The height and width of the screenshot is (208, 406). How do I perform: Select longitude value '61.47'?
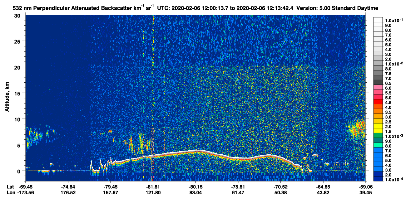(238, 193)
